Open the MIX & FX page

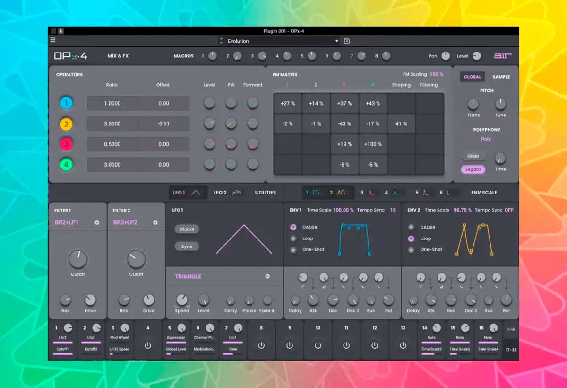[x=118, y=56]
